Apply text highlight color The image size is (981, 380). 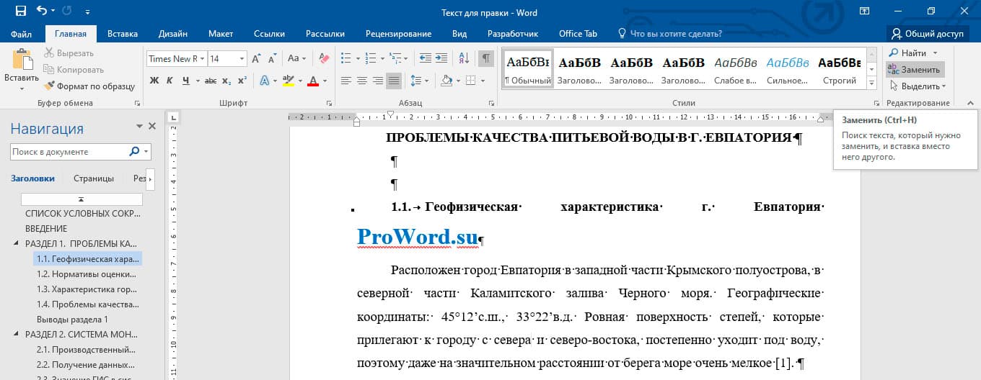pos(289,81)
